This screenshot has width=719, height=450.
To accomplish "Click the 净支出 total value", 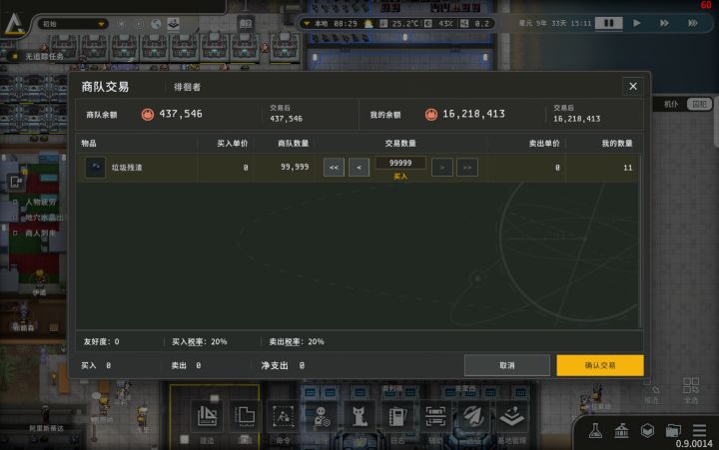I will pyautogui.click(x=302, y=365).
